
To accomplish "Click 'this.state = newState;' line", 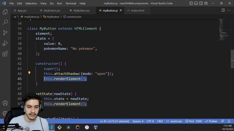I will 66,99.
